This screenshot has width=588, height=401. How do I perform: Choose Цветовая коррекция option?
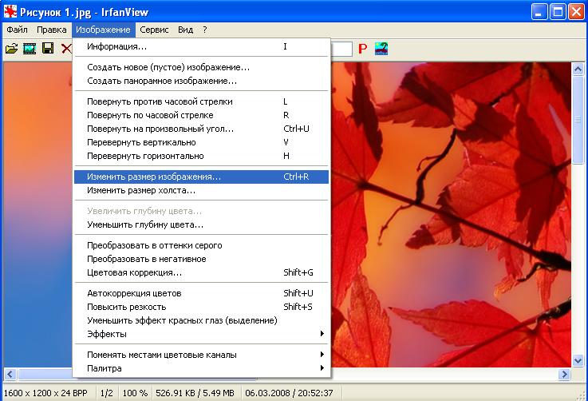(x=134, y=272)
